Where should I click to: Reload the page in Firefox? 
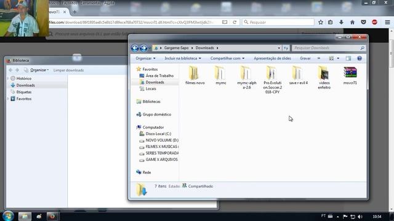(235, 22)
